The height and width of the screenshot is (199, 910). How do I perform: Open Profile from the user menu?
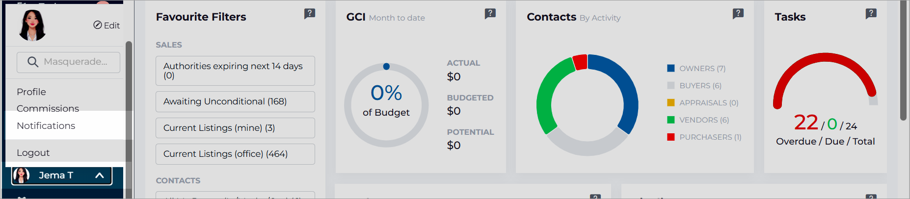pos(31,92)
